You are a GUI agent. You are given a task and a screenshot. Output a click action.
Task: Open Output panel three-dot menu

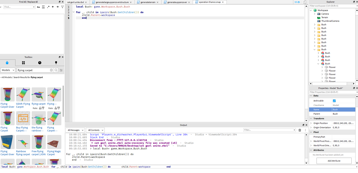(305, 130)
